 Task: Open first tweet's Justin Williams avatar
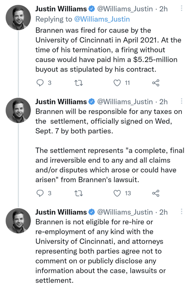coord(18,17)
